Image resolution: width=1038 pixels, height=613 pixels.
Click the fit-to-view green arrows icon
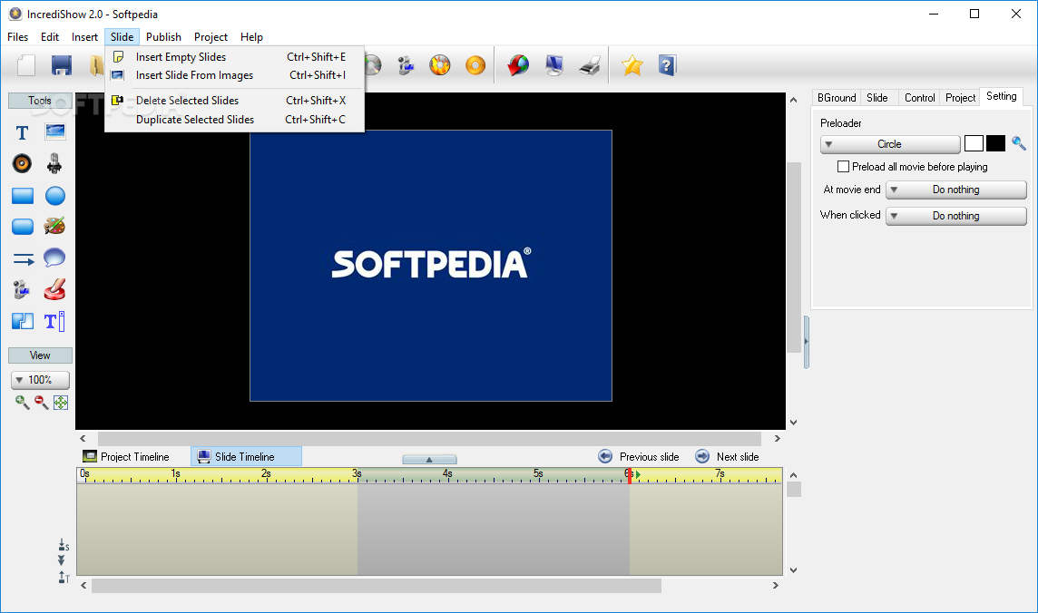[60, 402]
